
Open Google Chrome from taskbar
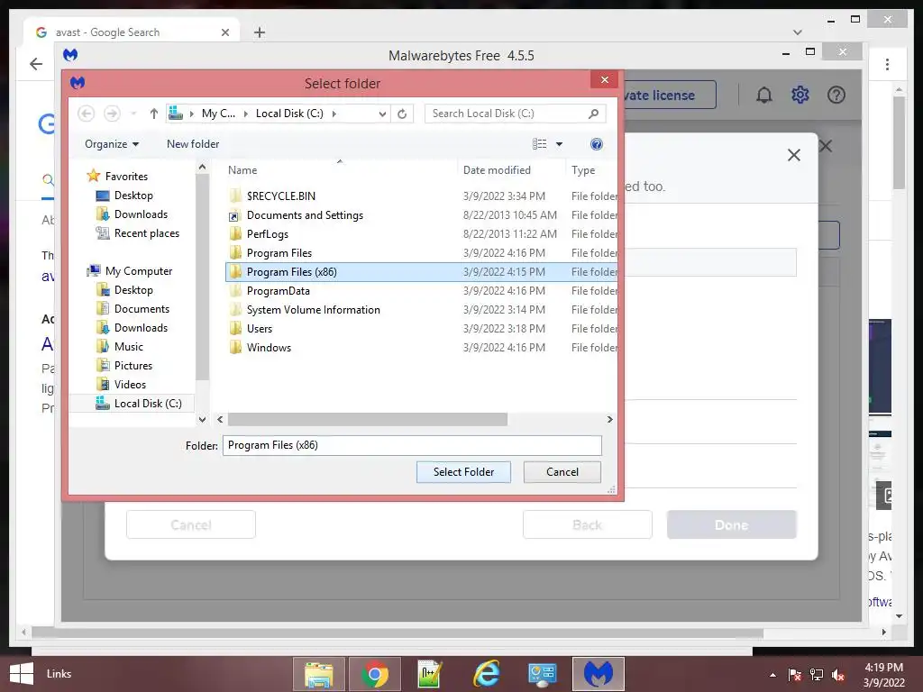point(374,674)
